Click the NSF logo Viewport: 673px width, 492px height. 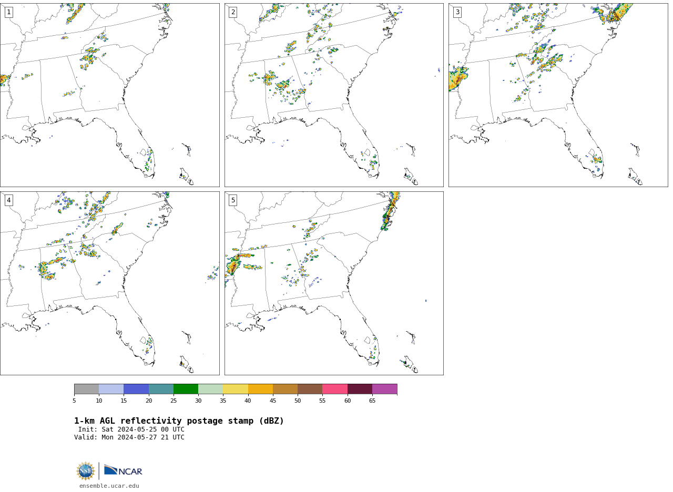tap(86, 471)
